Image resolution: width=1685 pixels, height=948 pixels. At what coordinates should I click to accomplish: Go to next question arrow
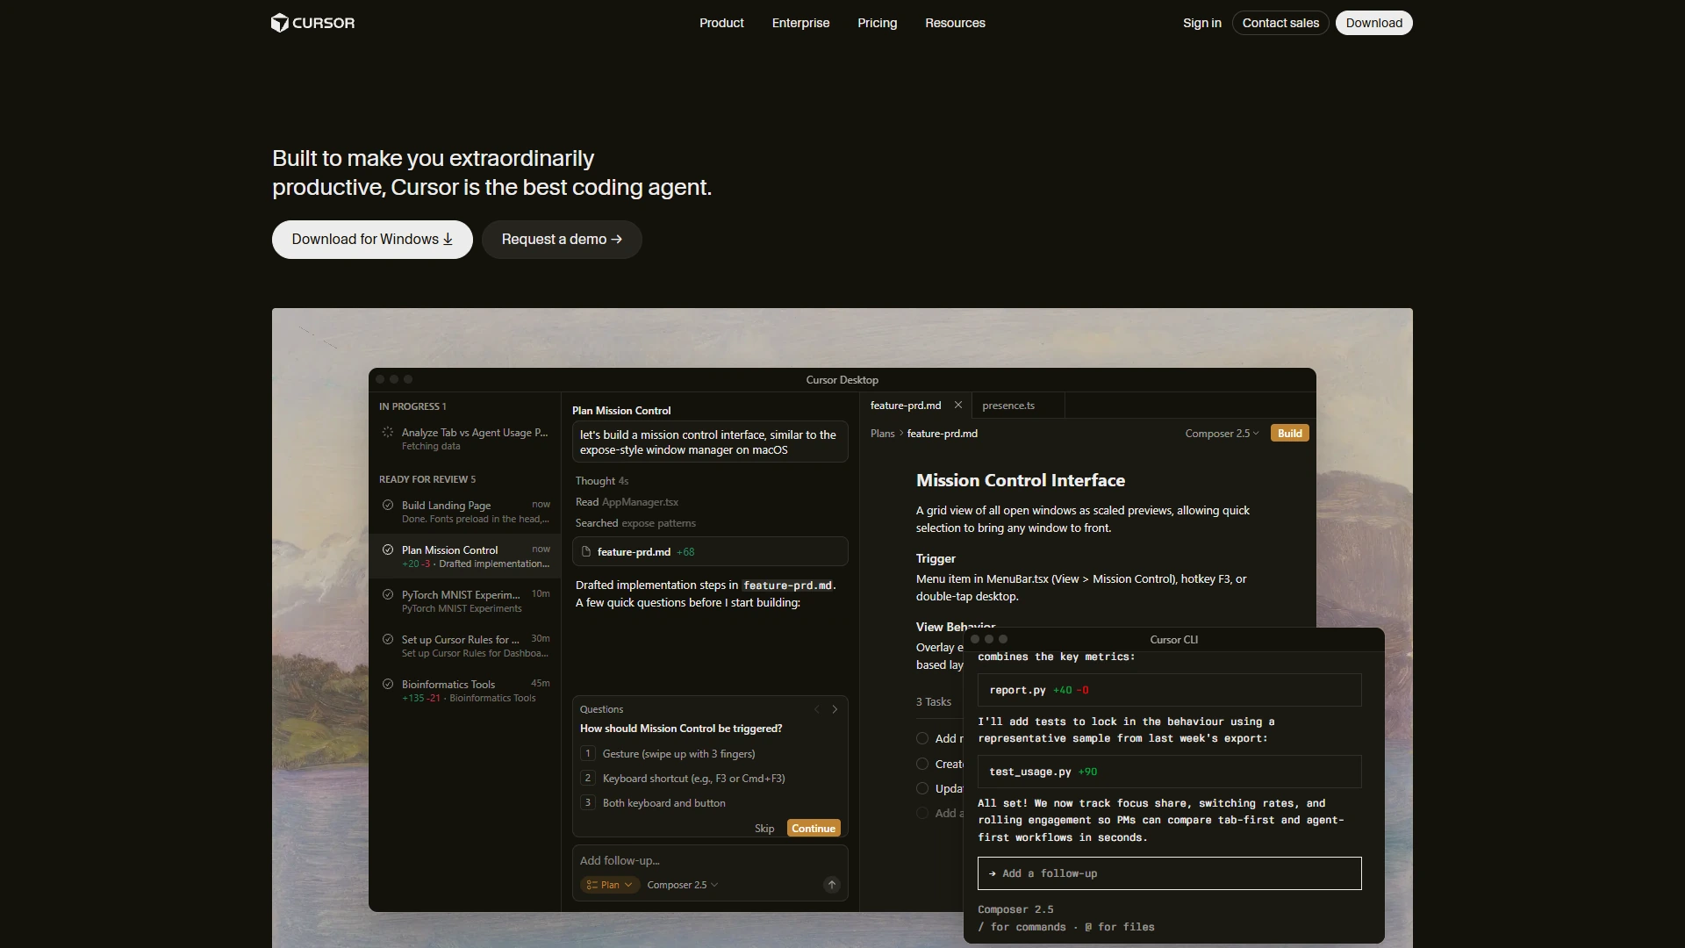click(835, 709)
